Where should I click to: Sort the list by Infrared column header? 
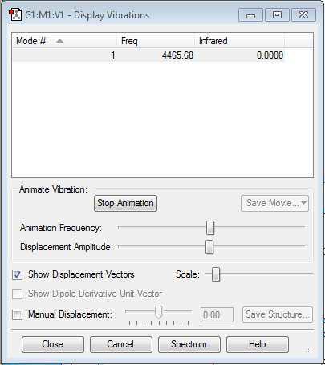click(x=239, y=41)
